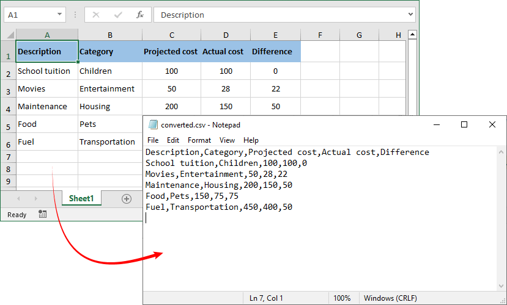Select the cell with value 200
The image size is (507, 305).
point(172,106)
